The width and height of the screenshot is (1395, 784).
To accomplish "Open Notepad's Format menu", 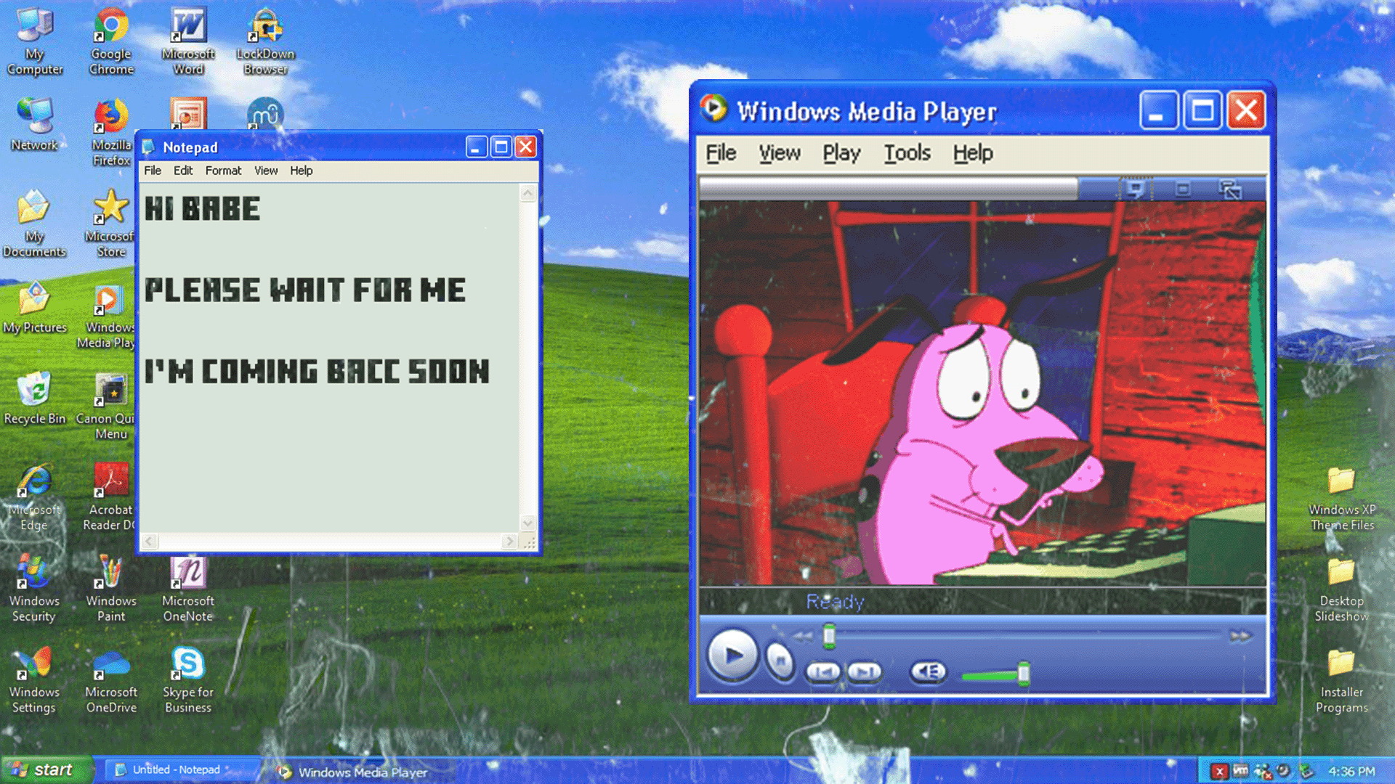I will (223, 171).
